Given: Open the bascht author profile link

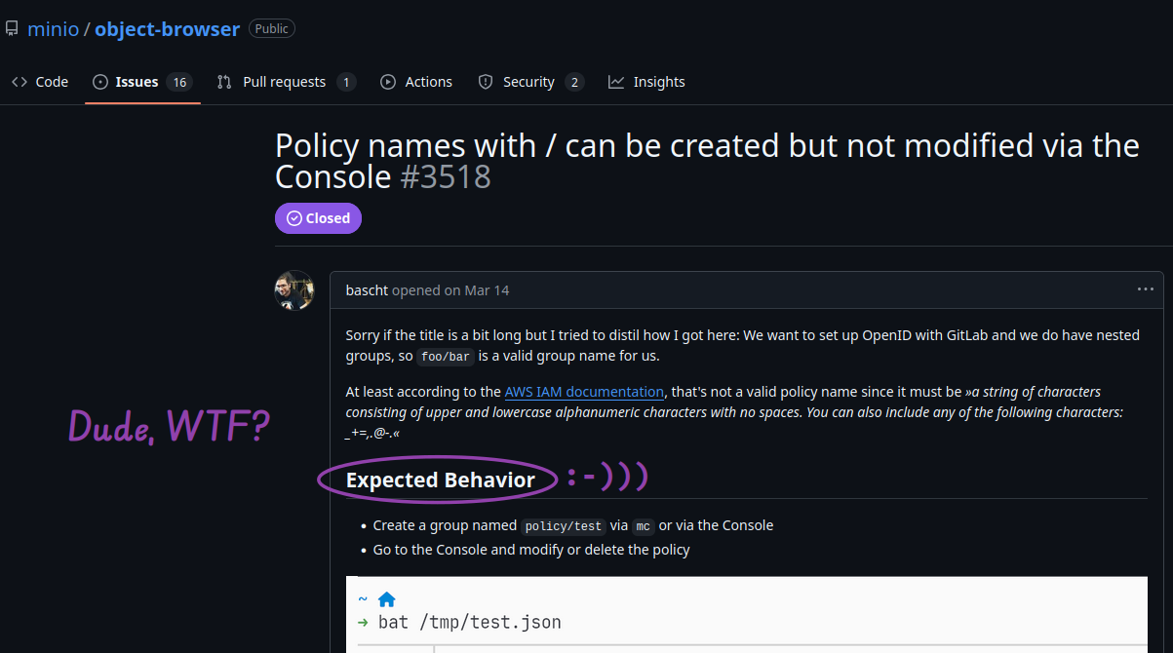Looking at the screenshot, I should pos(367,290).
